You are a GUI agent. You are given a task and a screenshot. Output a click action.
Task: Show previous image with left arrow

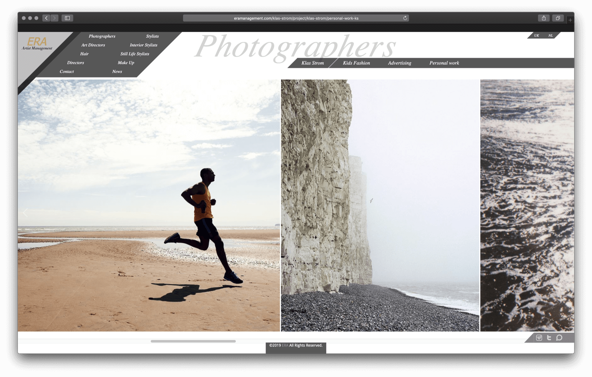[x=25, y=212]
